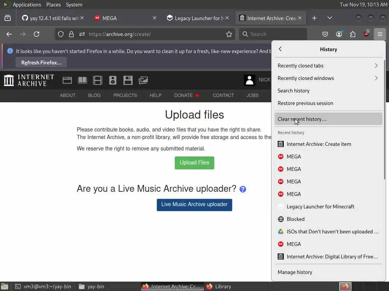
Task: Expand Recently closed tabs submenu
Action: 328,66
